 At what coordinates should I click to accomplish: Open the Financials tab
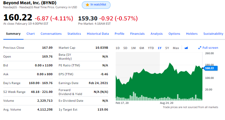(x=137, y=34)
